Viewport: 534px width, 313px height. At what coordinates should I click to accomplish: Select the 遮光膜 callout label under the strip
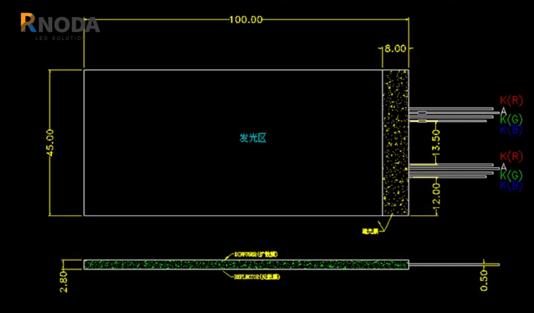click(370, 232)
